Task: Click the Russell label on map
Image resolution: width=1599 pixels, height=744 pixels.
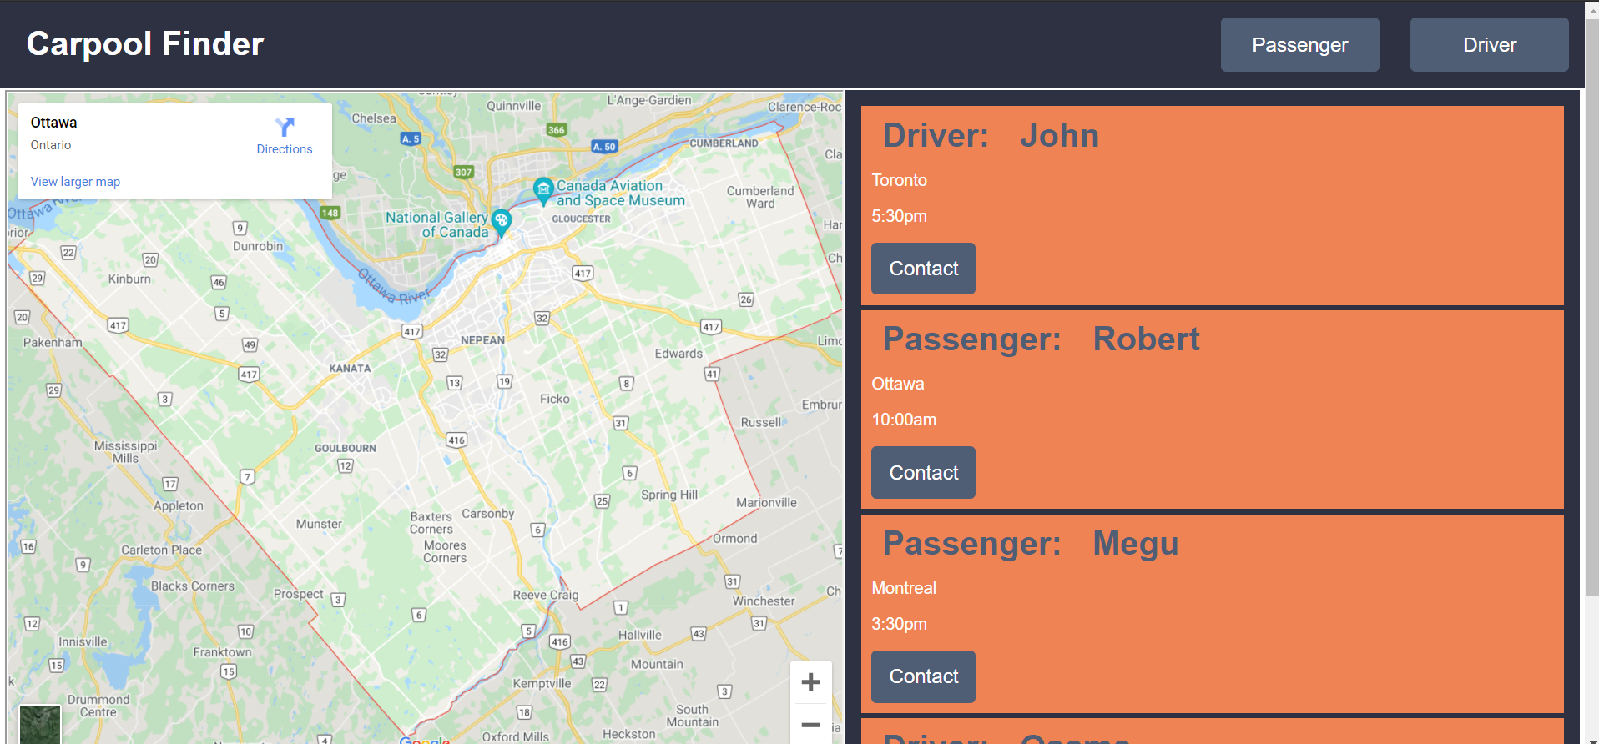Action: (x=760, y=422)
